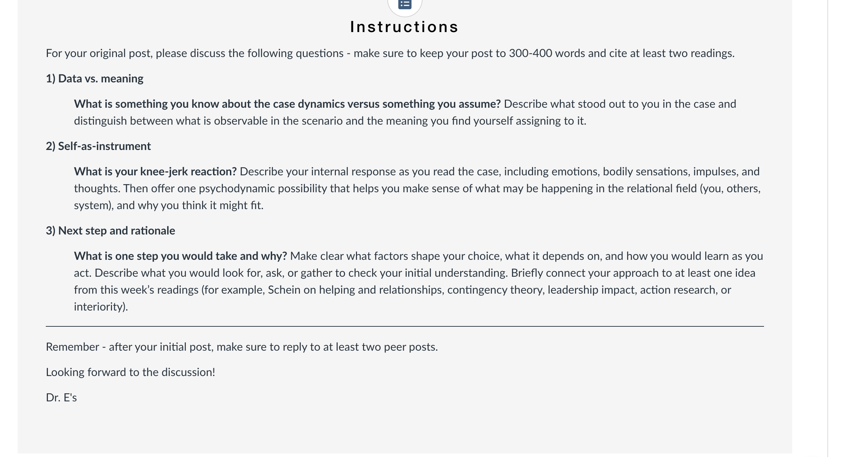Click the horizontal divider line

coord(405,326)
